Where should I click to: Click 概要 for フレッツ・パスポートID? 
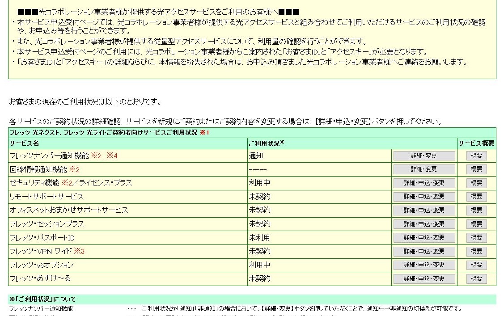pyautogui.click(x=476, y=238)
